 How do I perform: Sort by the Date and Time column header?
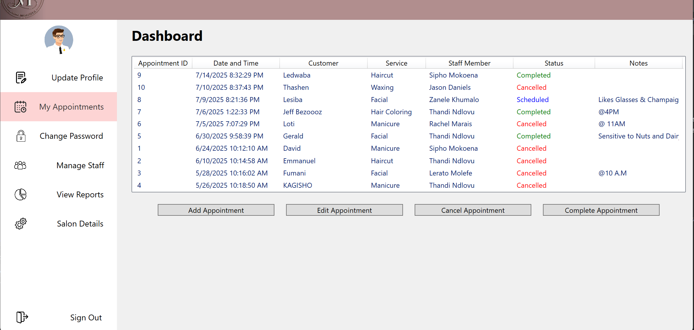[x=236, y=63]
